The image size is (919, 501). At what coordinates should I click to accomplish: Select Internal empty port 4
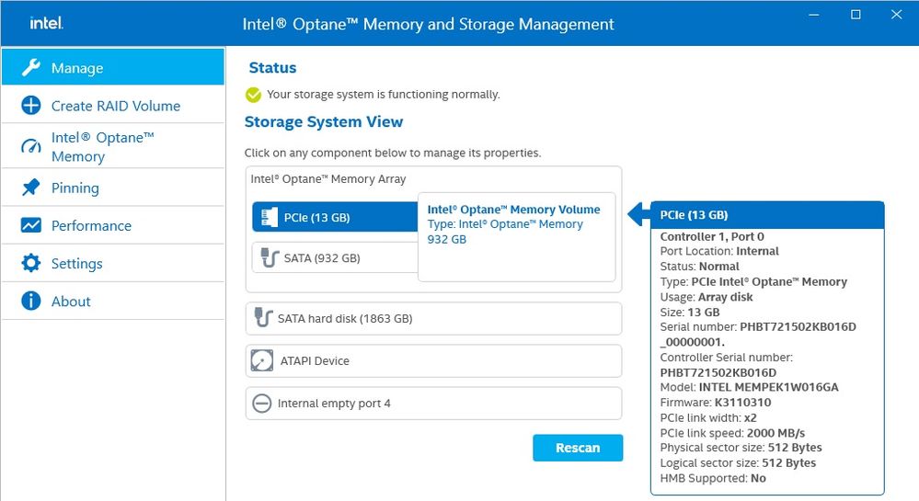433,404
